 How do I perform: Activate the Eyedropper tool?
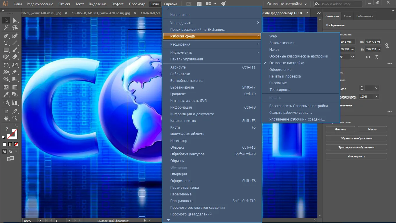pos(6,95)
